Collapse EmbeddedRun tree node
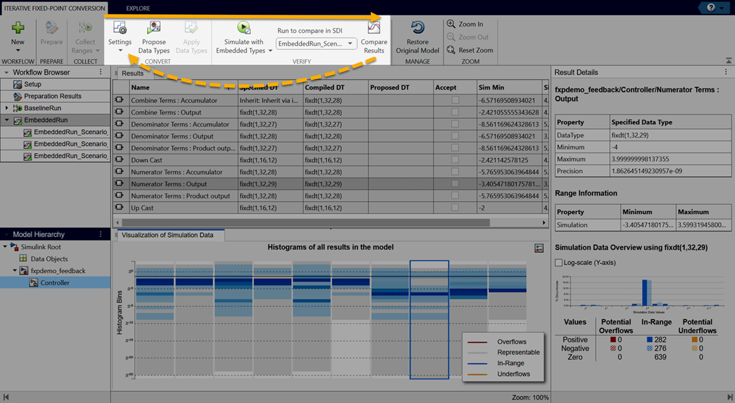 [7, 120]
